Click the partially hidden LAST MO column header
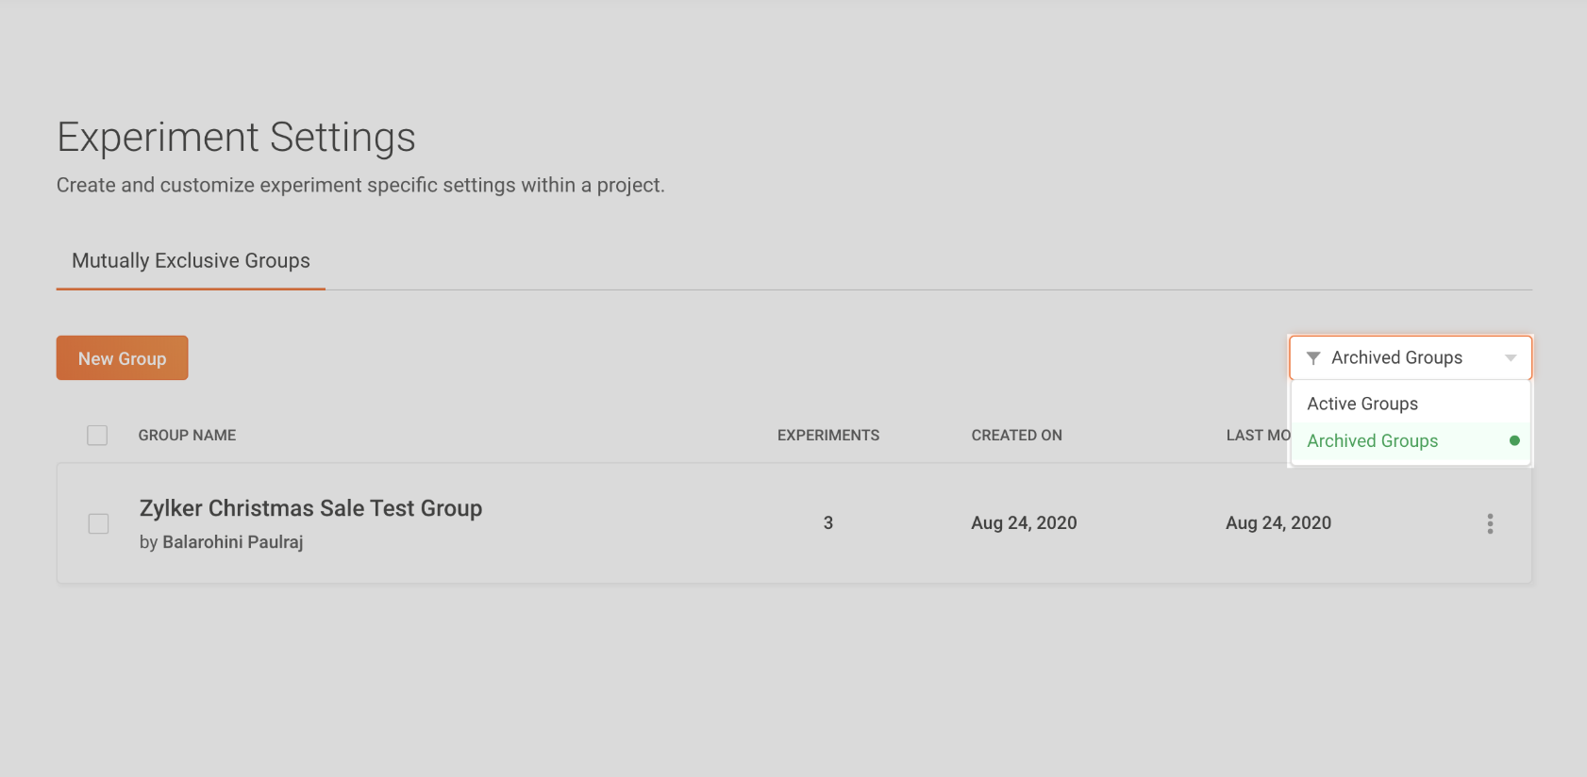Image resolution: width=1587 pixels, height=777 pixels. [1257, 435]
